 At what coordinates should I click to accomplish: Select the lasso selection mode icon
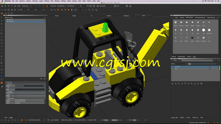[39, 6]
